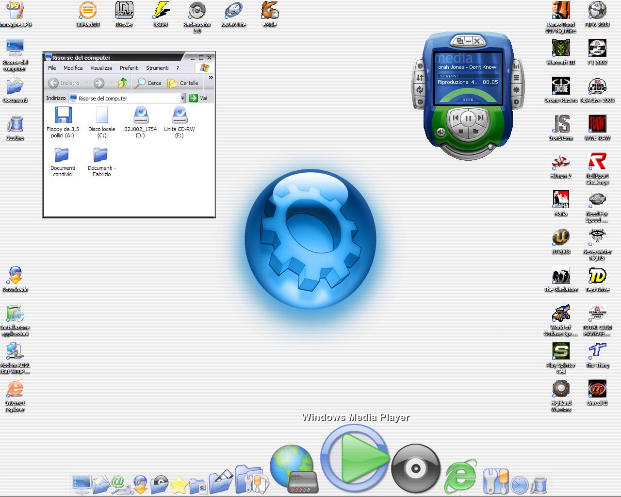Image resolution: width=621 pixels, height=497 pixels.
Task: Select Floppy da 3,5 pollici (A:)
Action: pos(63,122)
